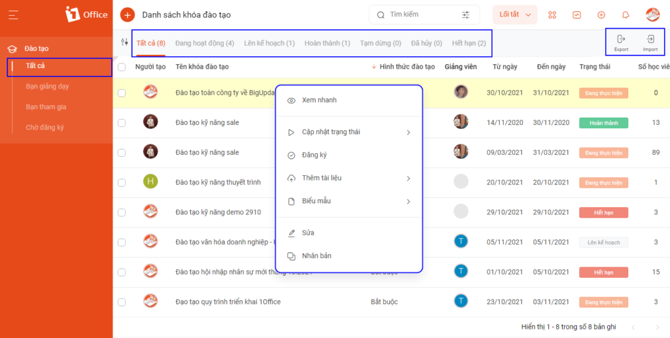Click the Trạng thái column header

(x=595, y=67)
